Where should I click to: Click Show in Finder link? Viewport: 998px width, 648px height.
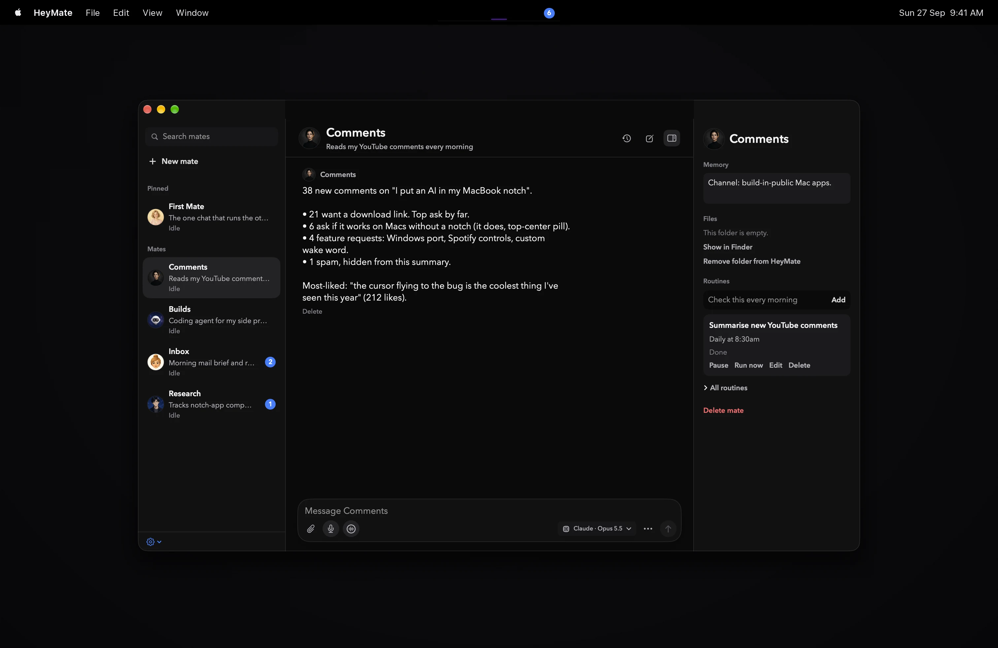pyautogui.click(x=727, y=247)
